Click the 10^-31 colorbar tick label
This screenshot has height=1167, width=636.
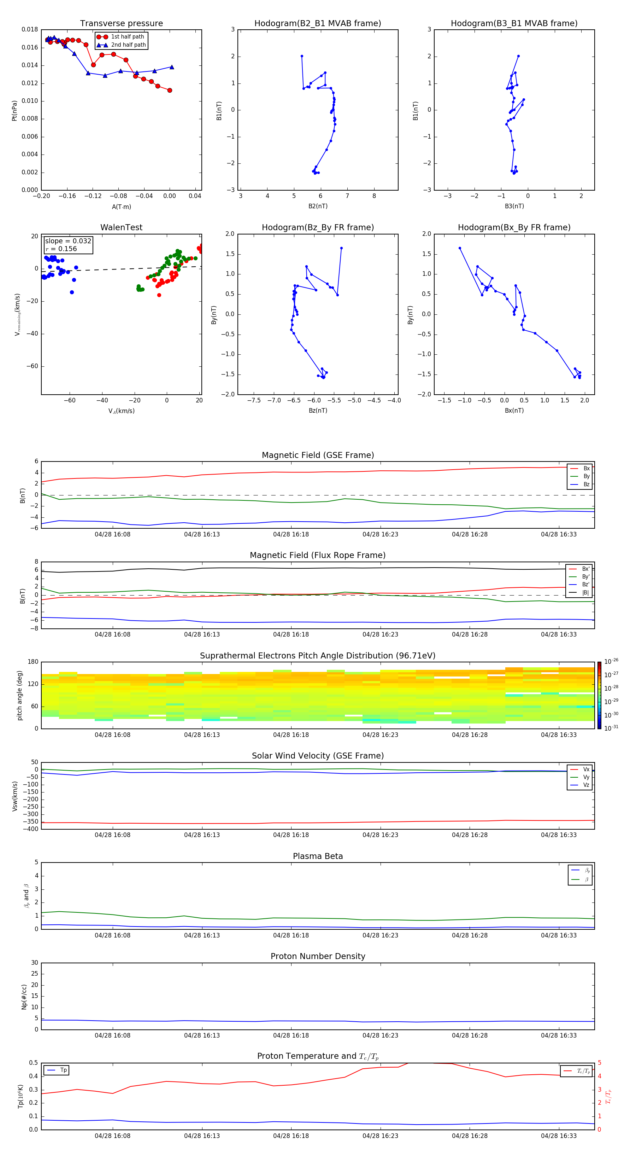(x=611, y=728)
